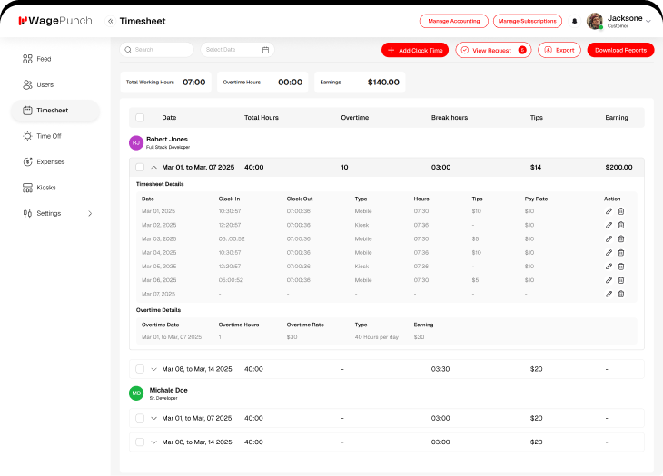Open the Jacksone profile dropdown
Viewport: 663px width, 476px height.
point(648,21)
